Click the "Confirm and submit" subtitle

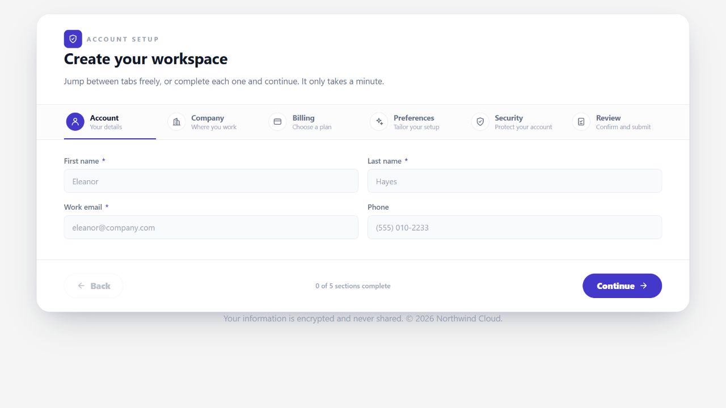tap(623, 127)
